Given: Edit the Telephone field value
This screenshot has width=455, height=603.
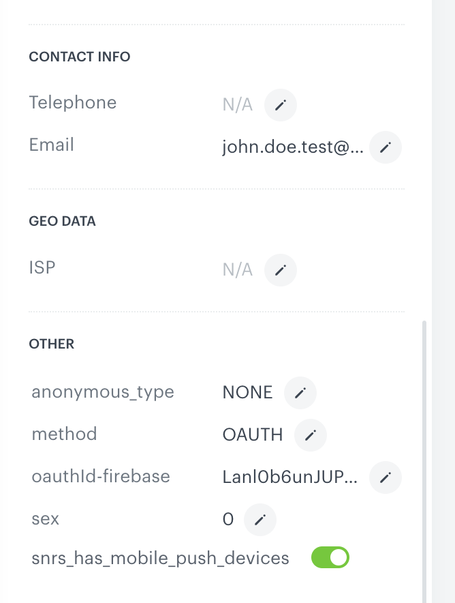Looking at the screenshot, I should point(280,104).
